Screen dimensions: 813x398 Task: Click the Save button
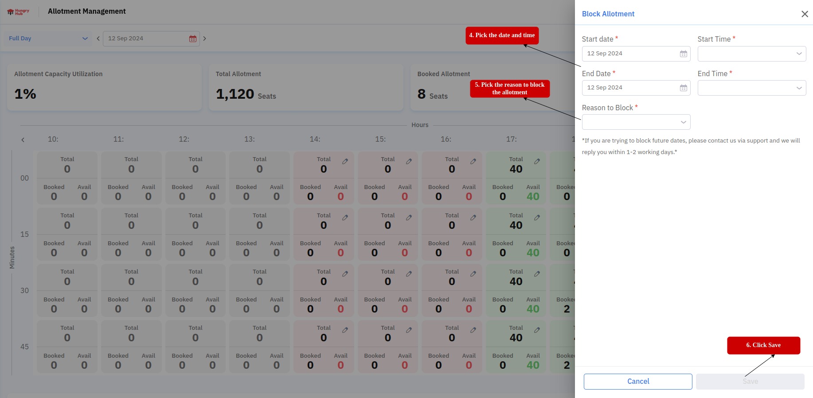(750, 381)
